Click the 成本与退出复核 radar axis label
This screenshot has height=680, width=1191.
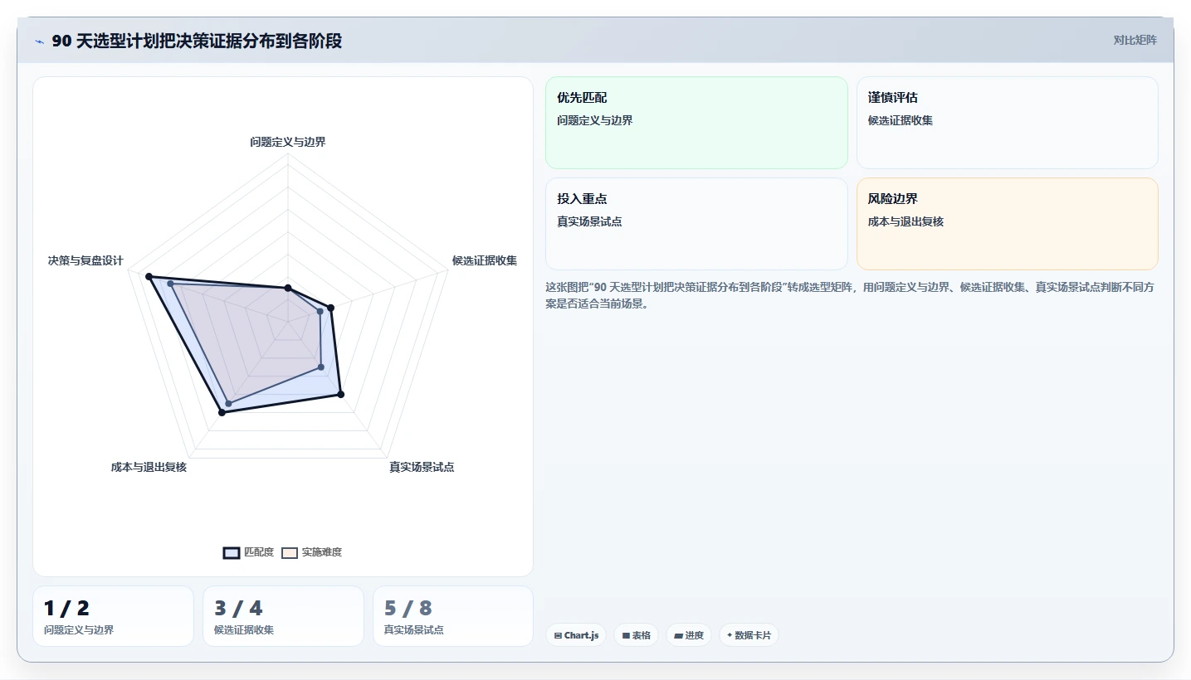tap(149, 467)
